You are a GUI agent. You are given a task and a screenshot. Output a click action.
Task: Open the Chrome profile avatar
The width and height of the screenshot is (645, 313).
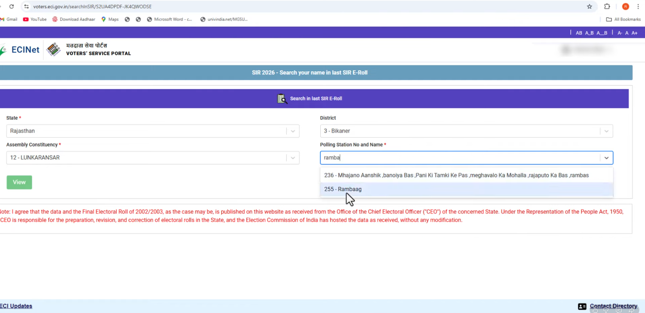click(x=625, y=6)
